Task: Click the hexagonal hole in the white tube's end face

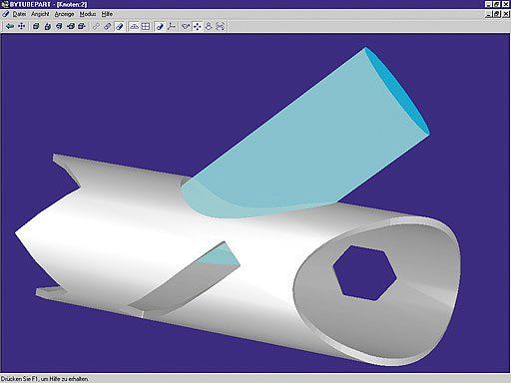Action: (x=365, y=272)
